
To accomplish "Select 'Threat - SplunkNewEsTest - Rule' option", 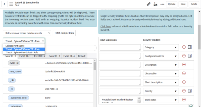I will (24, 53).
